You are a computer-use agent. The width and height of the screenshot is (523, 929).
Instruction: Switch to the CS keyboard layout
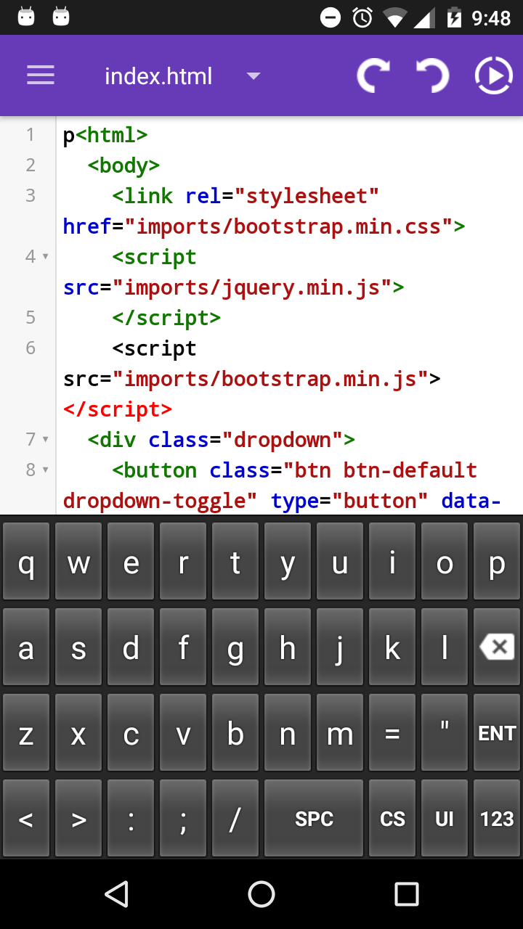click(392, 818)
